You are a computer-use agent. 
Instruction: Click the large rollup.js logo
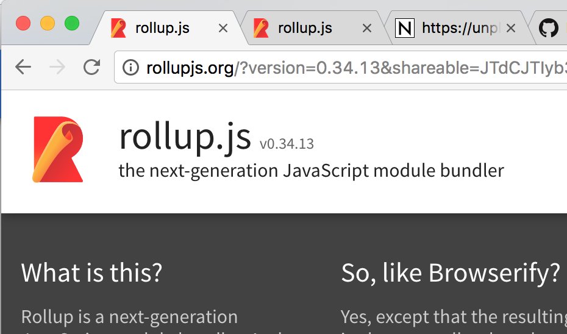coord(58,149)
